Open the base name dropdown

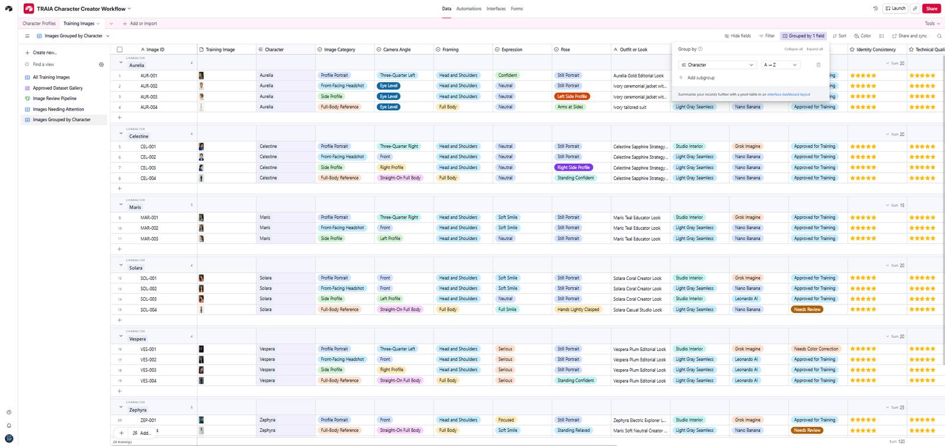tap(129, 9)
